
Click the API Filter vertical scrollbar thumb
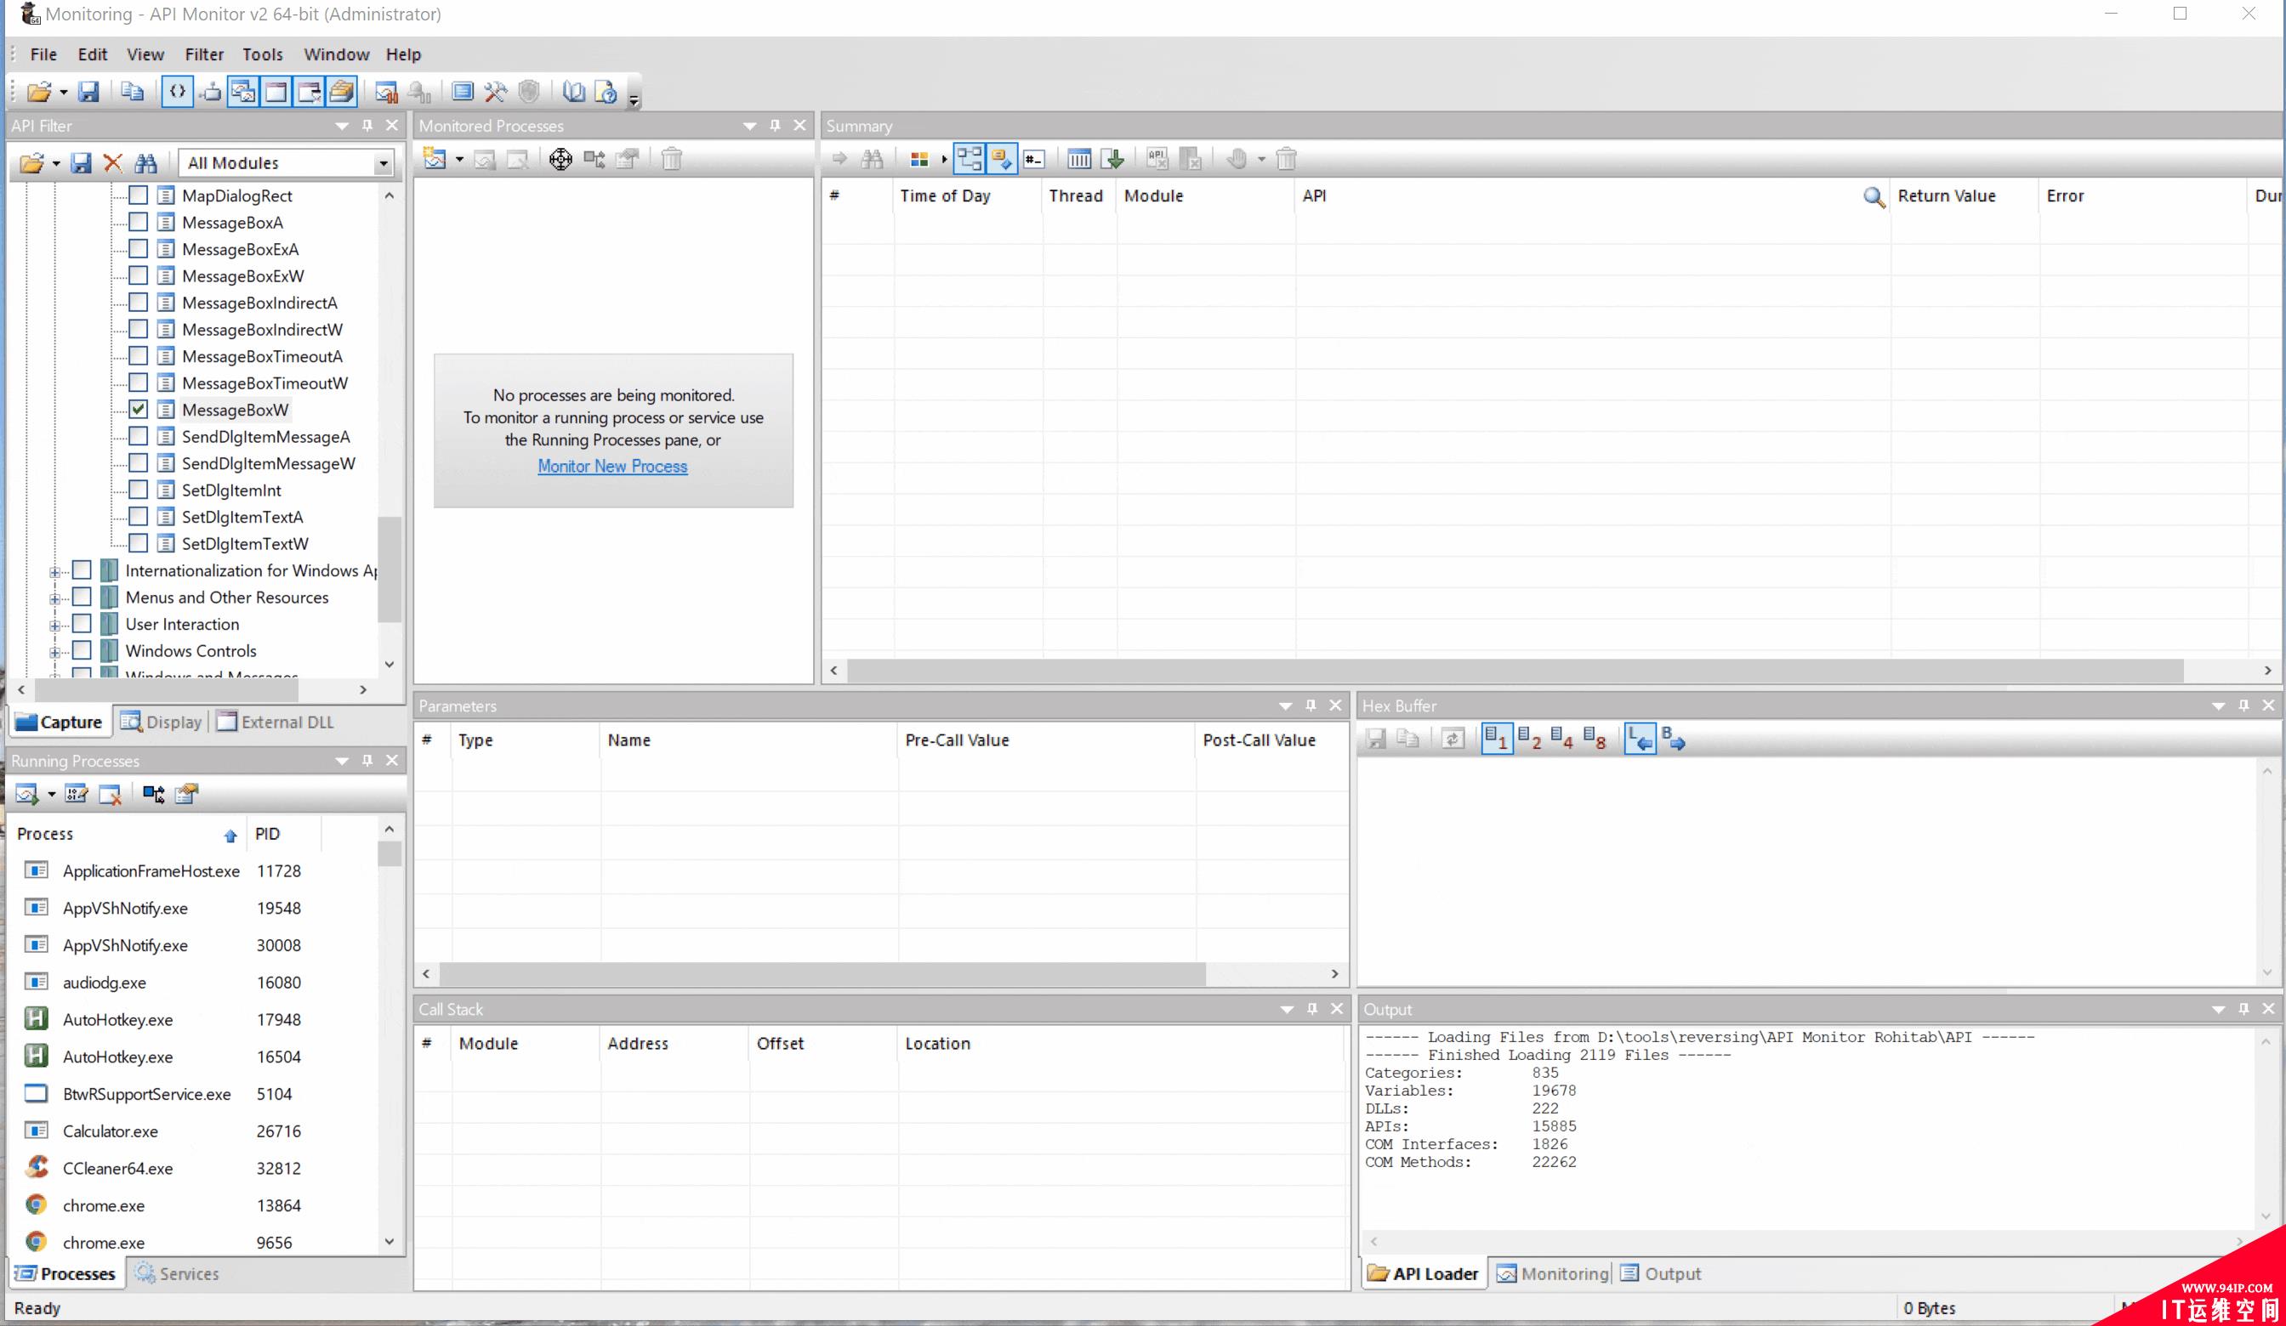click(390, 569)
